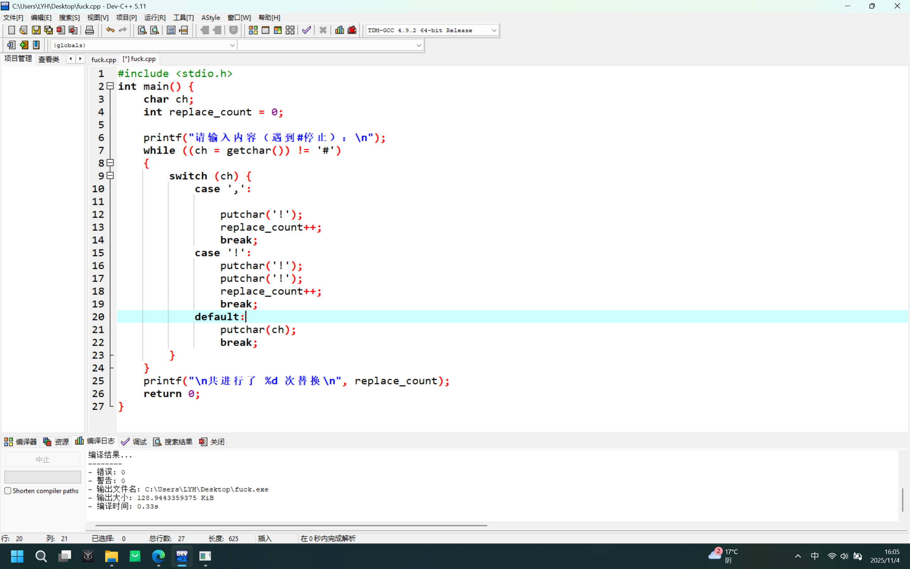Viewport: 910px width, 569px height.
Task: Click the Undo arrow icon
Action: pos(110,30)
